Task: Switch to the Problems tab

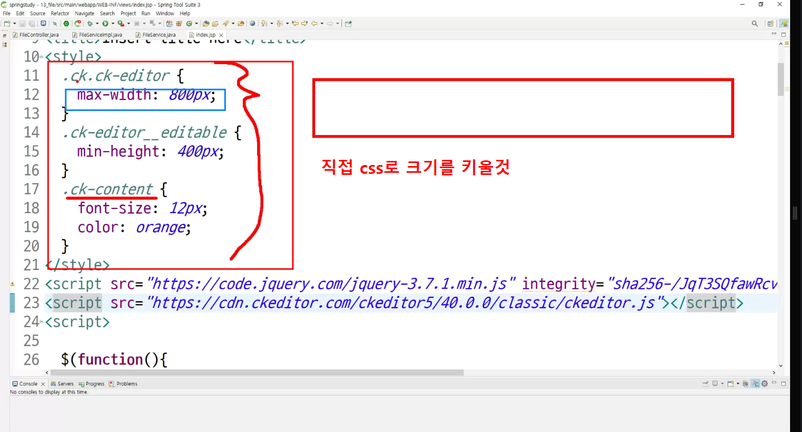Action: coord(123,384)
